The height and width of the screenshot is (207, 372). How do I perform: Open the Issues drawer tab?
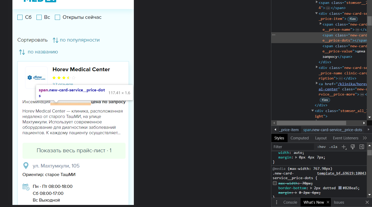pyautogui.click(x=339, y=202)
